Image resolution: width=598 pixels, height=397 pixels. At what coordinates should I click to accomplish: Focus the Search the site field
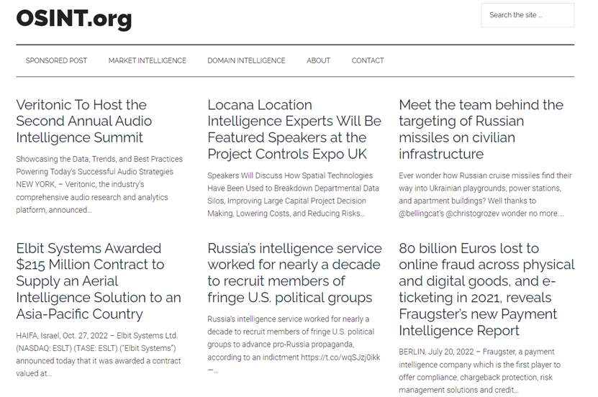pyautogui.click(x=527, y=15)
